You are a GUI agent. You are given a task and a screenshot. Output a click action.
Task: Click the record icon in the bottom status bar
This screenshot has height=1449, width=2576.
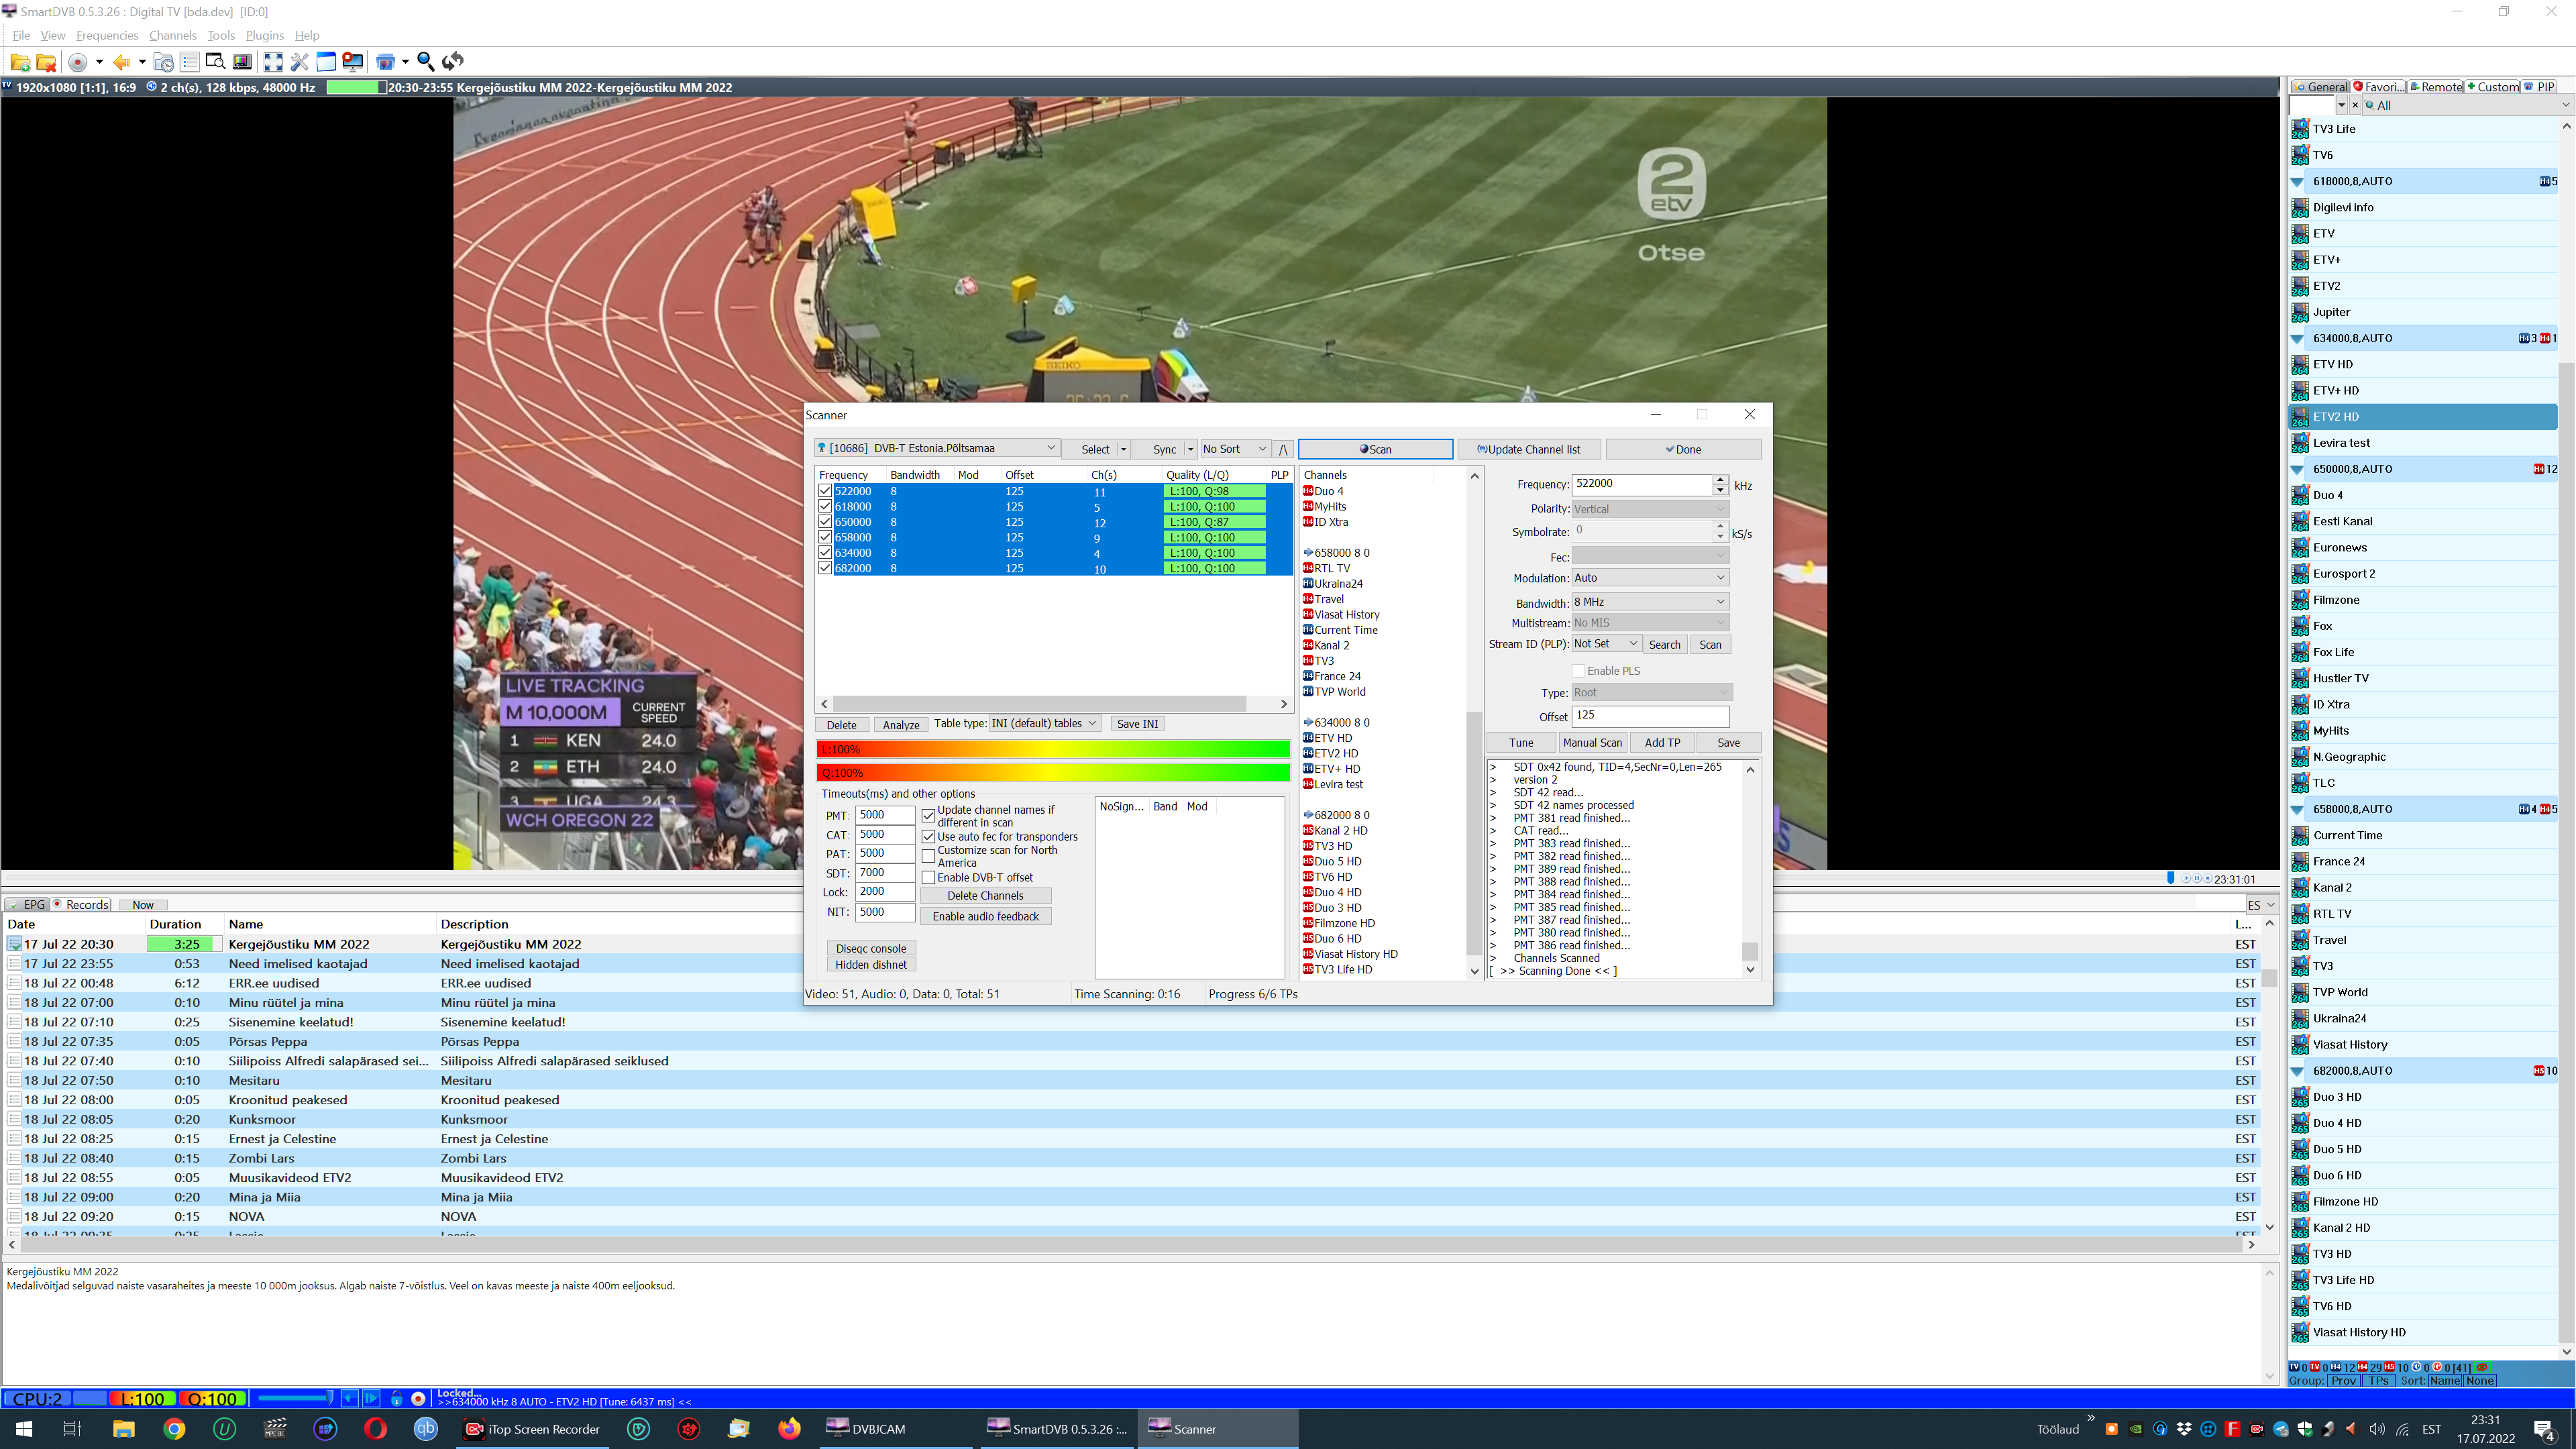(418, 1398)
